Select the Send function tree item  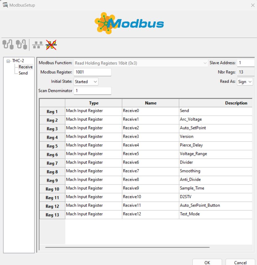click(x=23, y=73)
